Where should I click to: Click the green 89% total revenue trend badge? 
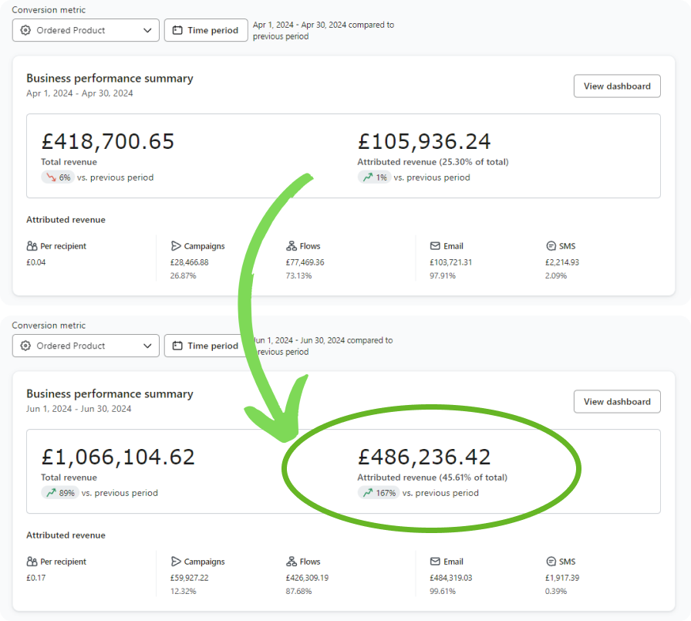(x=59, y=493)
